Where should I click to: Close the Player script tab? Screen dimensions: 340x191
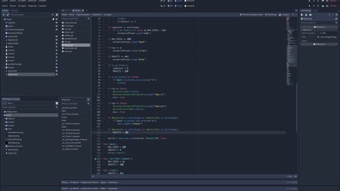click(83, 11)
